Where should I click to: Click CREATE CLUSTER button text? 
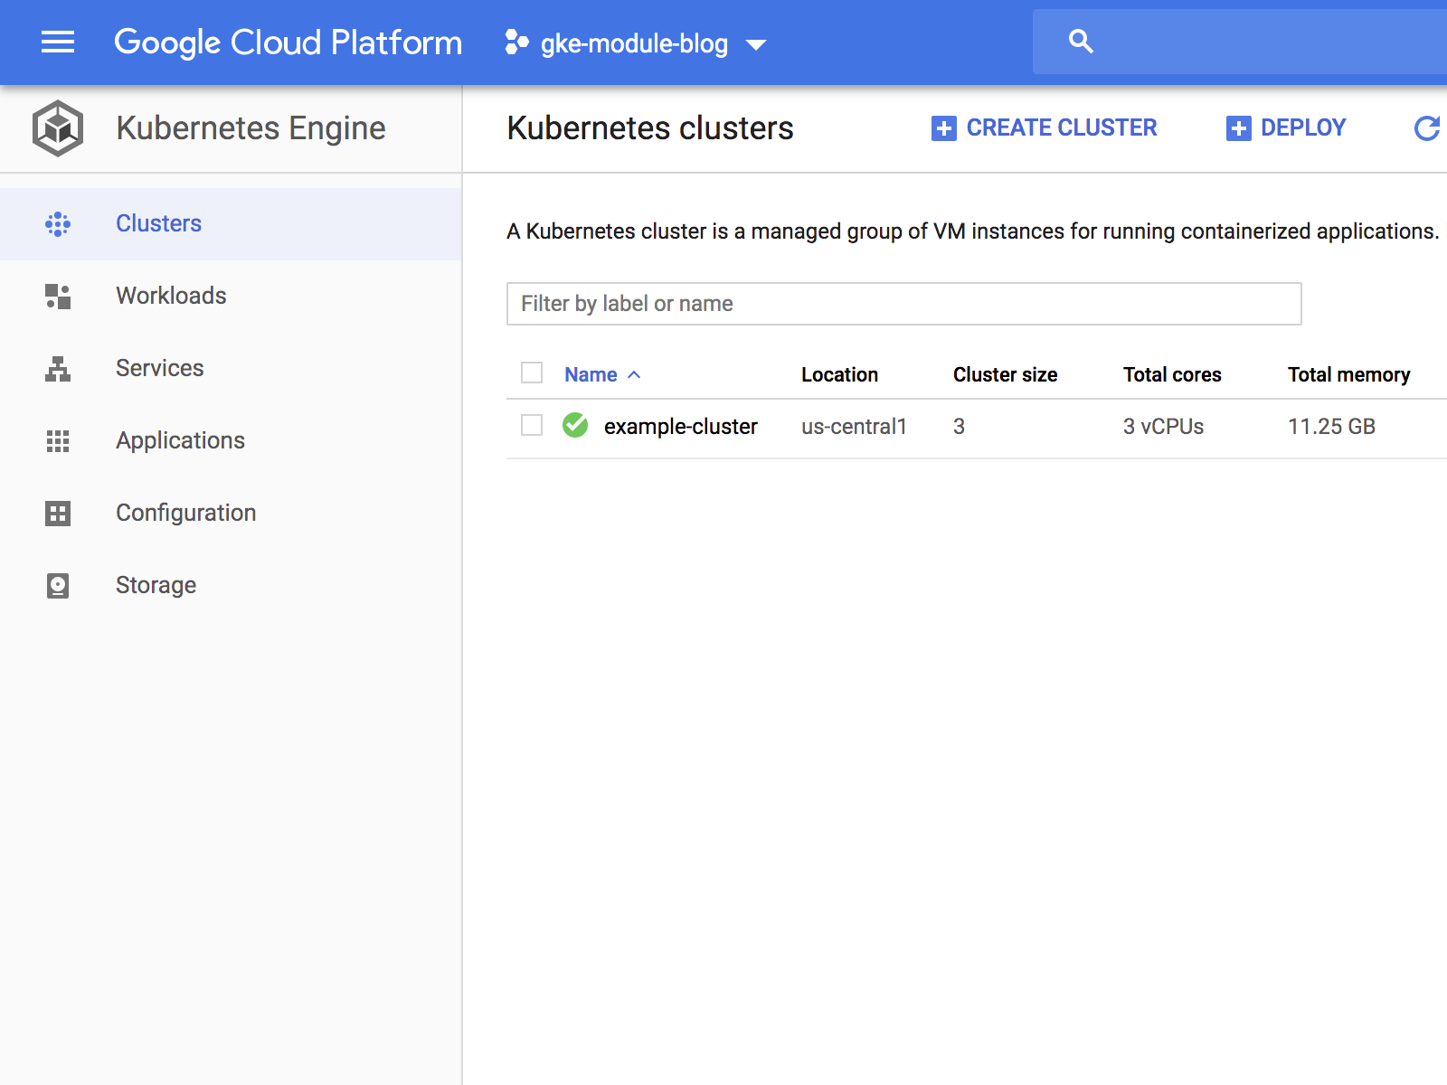pos(1062,128)
